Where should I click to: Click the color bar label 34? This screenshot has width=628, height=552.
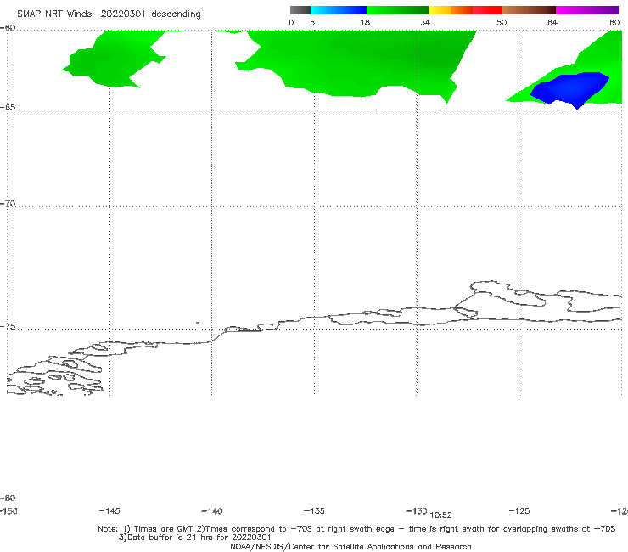click(x=425, y=22)
